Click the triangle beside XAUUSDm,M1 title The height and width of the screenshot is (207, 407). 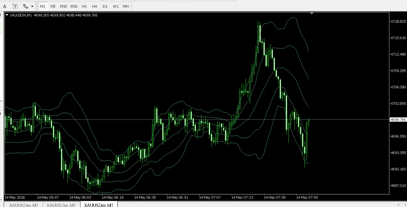click(x=7, y=15)
